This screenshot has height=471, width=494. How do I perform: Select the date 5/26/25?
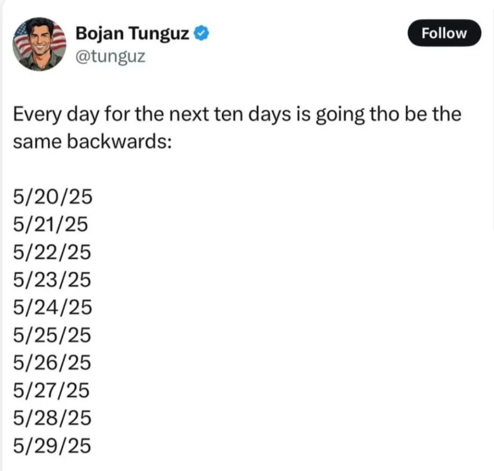[x=53, y=363]
